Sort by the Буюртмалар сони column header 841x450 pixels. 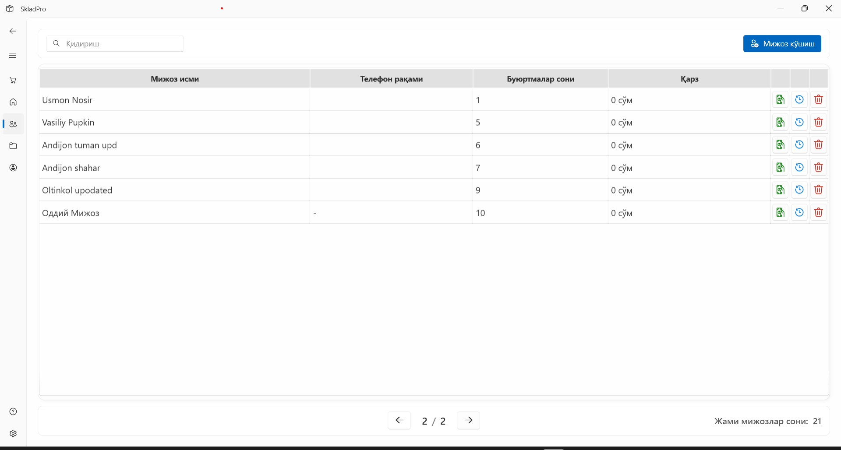(540, 79)
